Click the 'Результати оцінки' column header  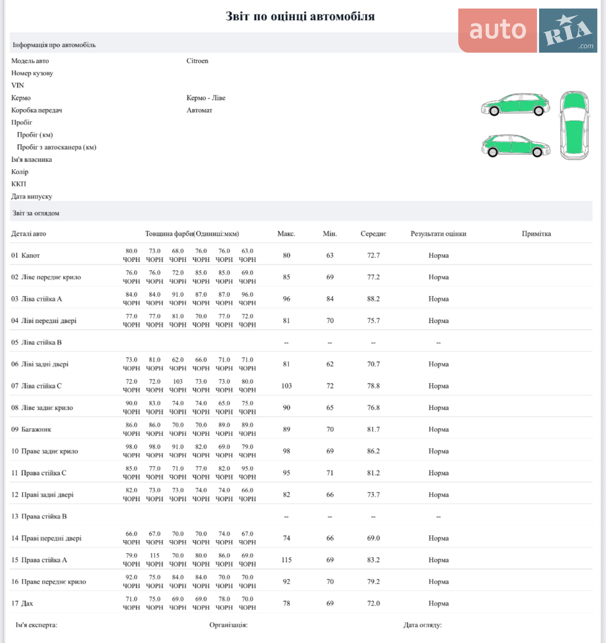pos(439,234)
